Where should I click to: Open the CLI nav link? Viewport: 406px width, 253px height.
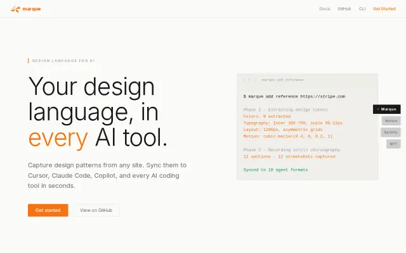(362, 9)
